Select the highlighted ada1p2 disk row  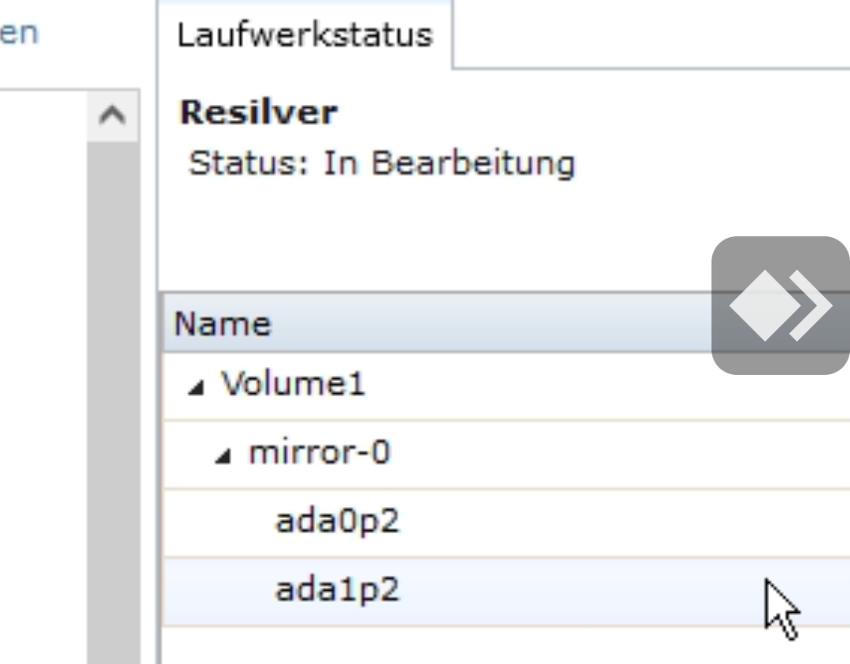point(506,592)
